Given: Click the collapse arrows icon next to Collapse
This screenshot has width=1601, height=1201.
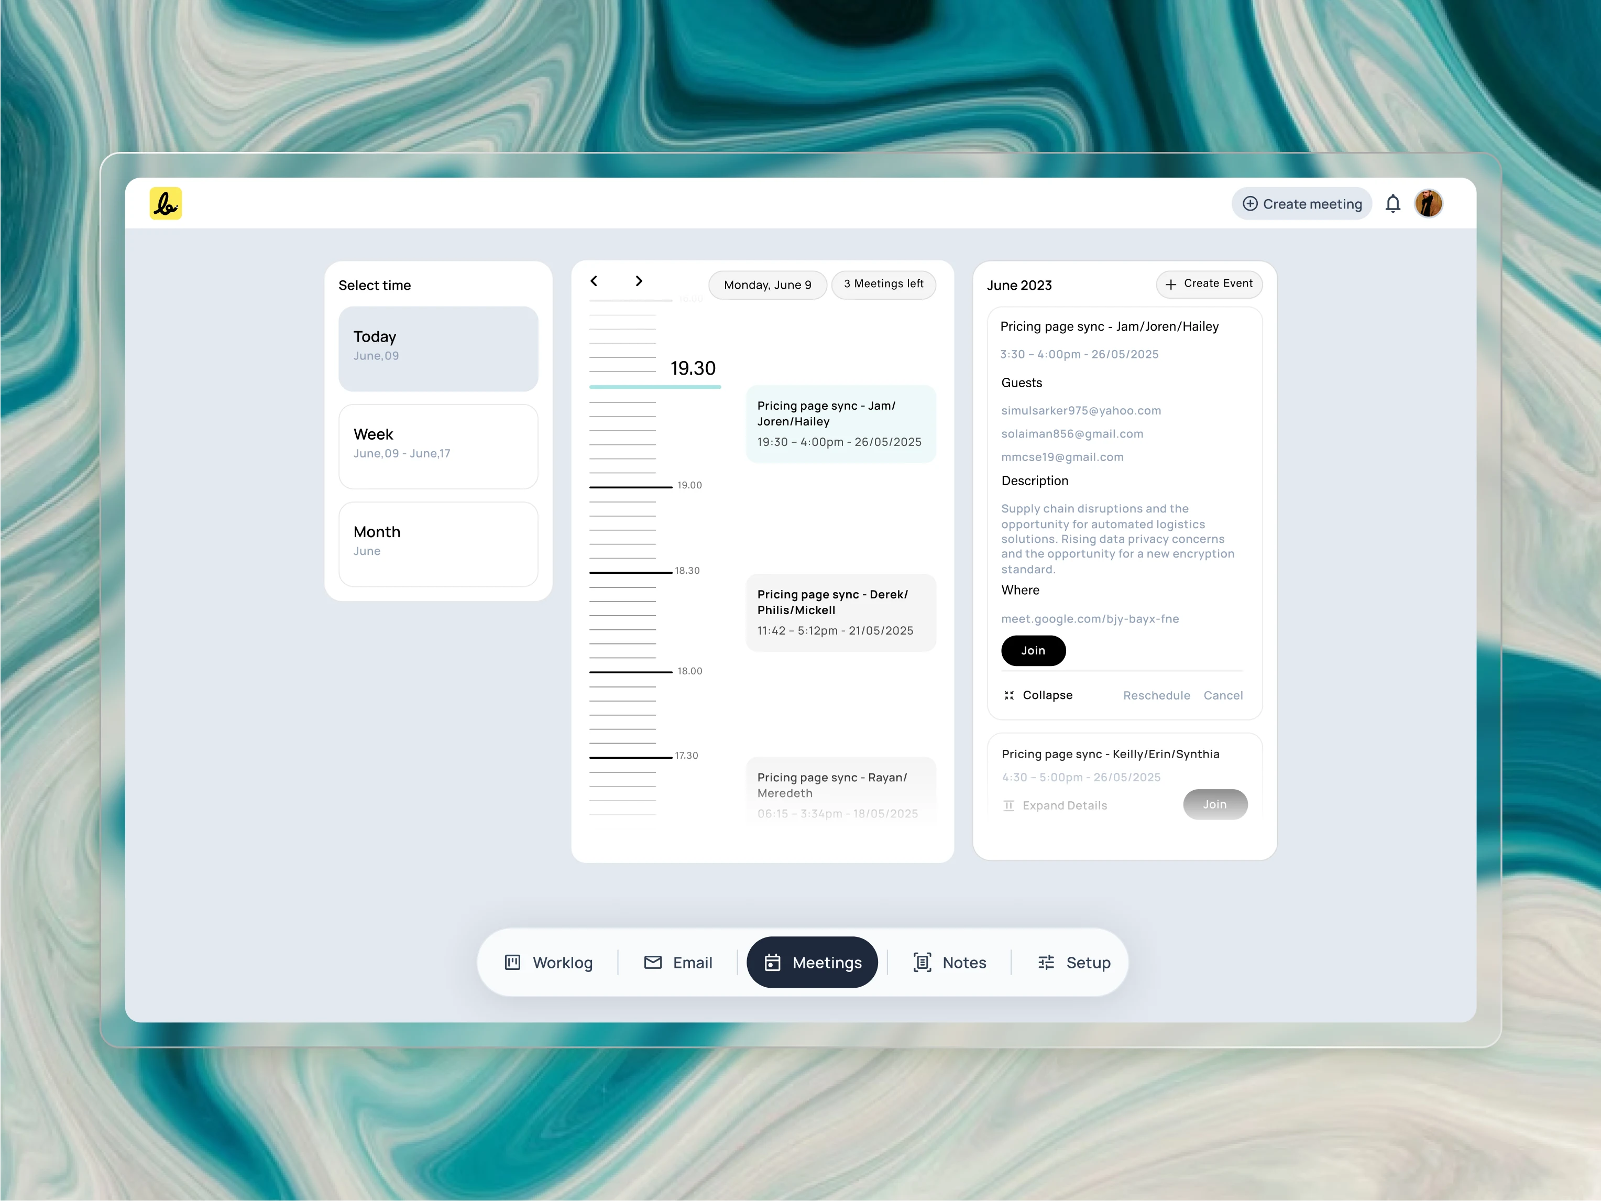Looking at the screenshot, I should tap(1009, 695).
